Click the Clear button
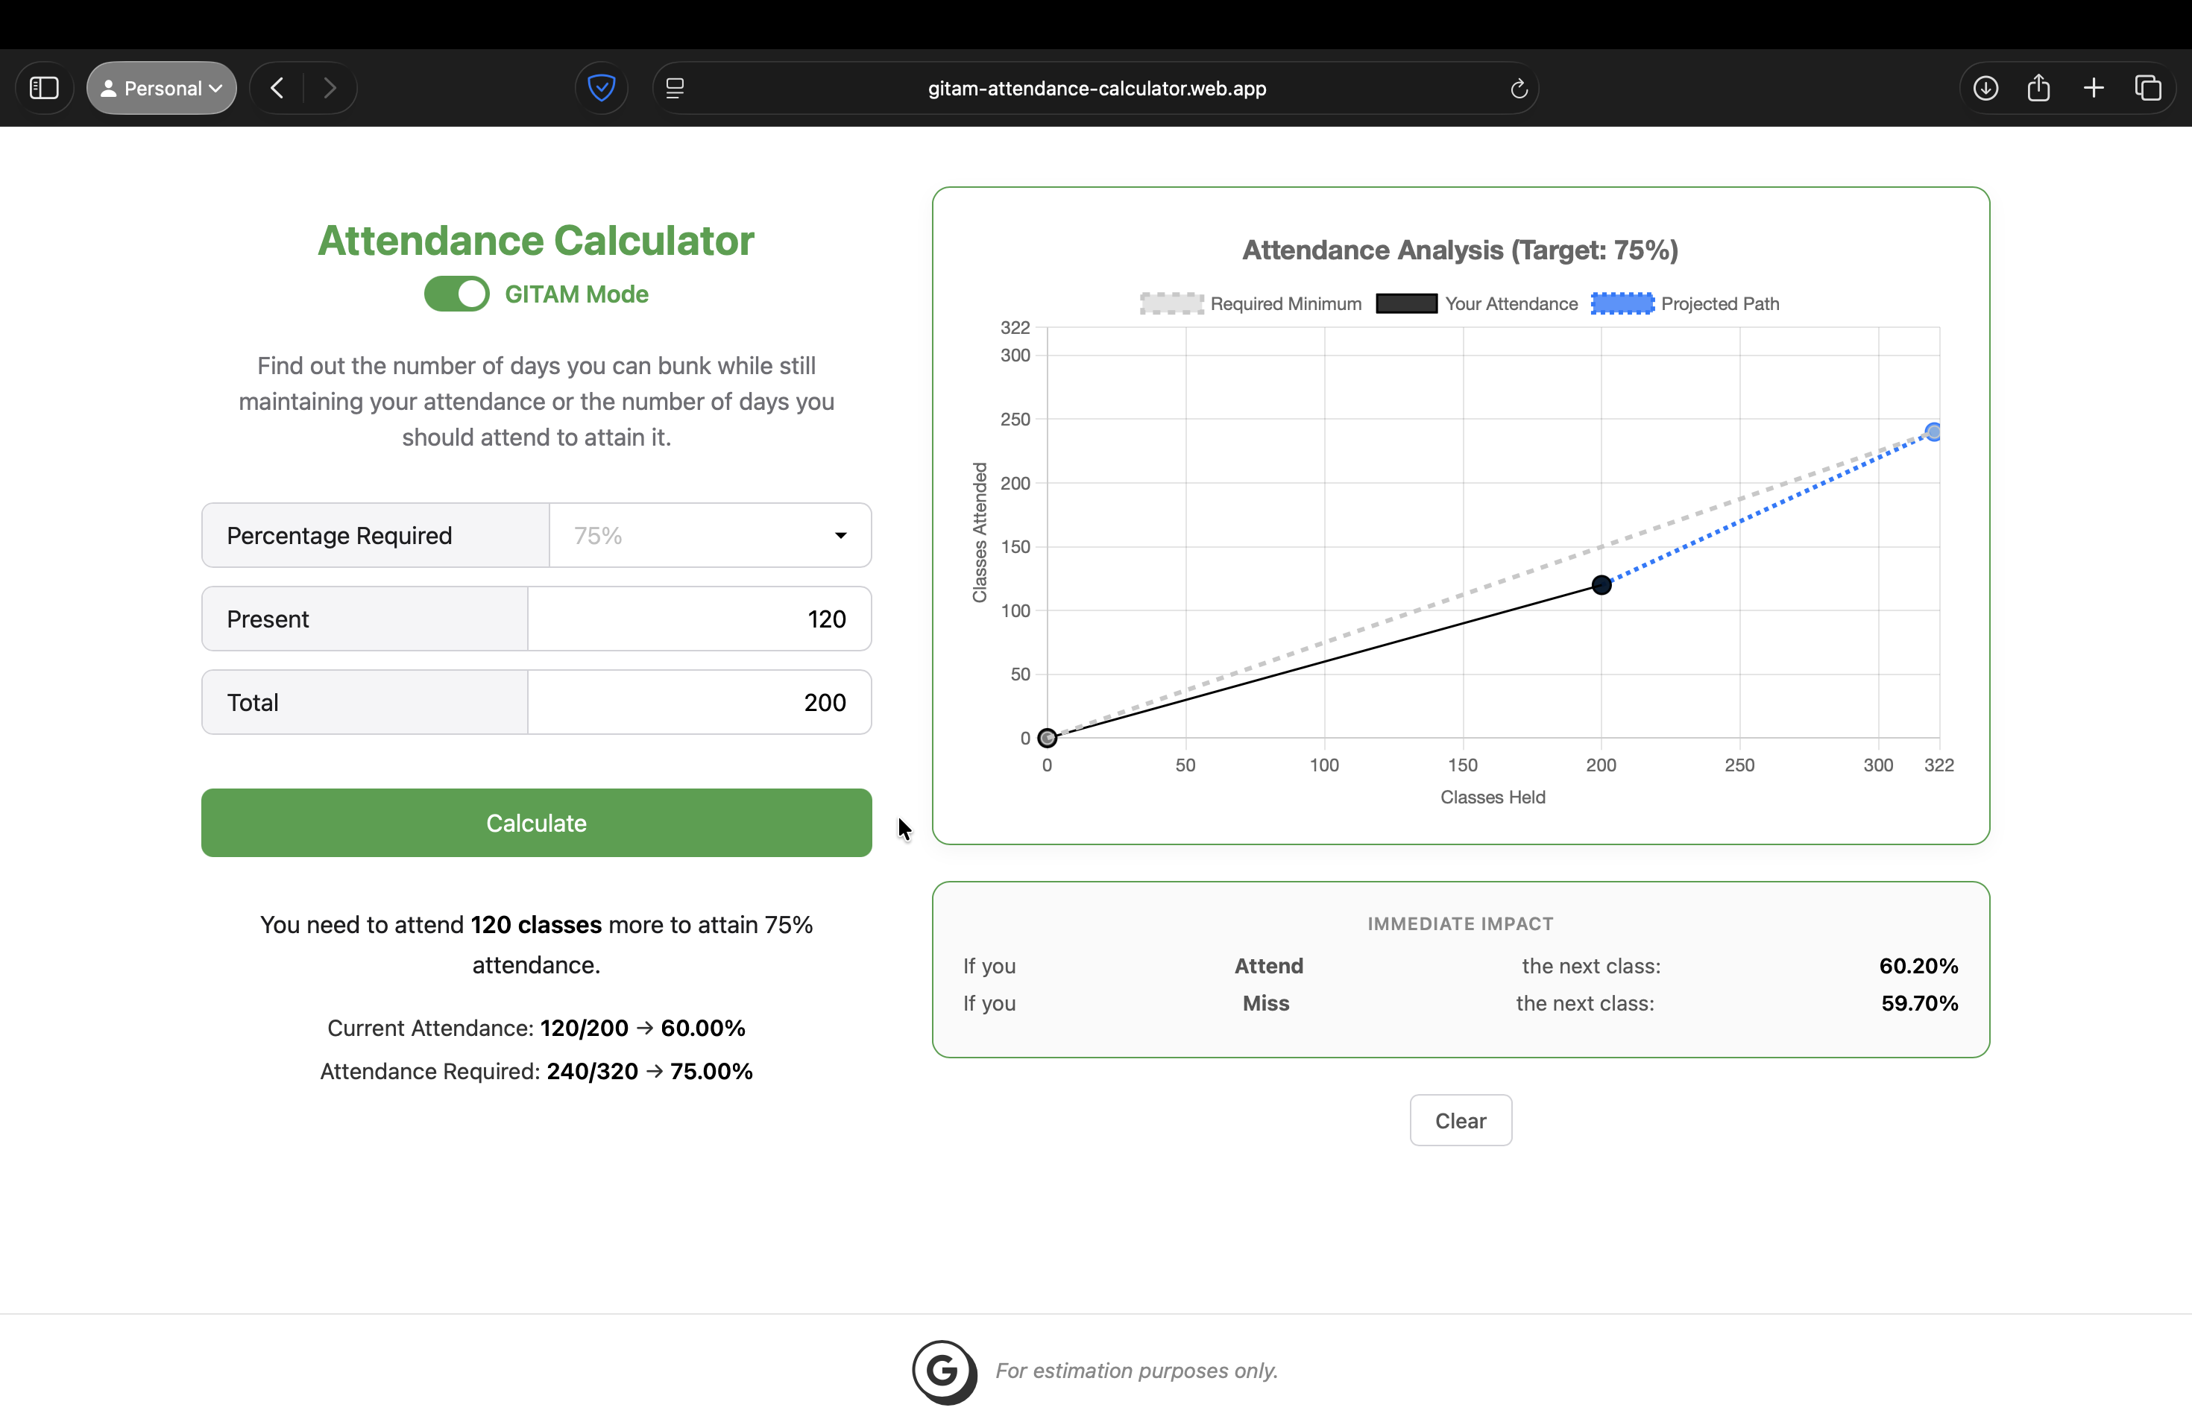The width and height of the screenshot is (2192, 1425). tap(1461, 1120)
